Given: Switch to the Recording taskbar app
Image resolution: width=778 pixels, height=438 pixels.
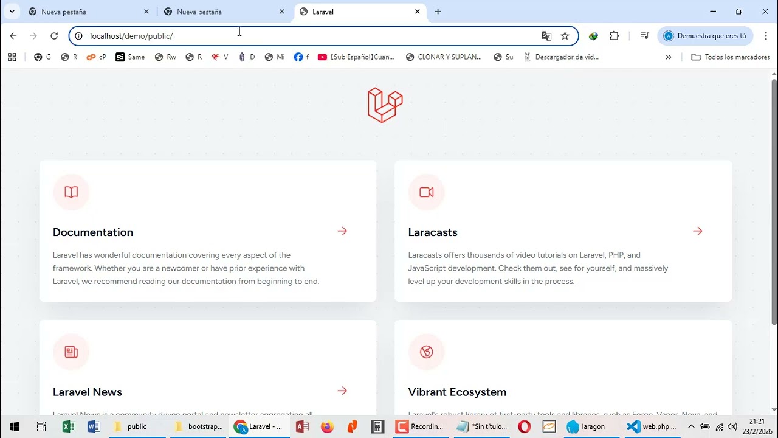Looking at the screenshot, I should pos(420,426).
